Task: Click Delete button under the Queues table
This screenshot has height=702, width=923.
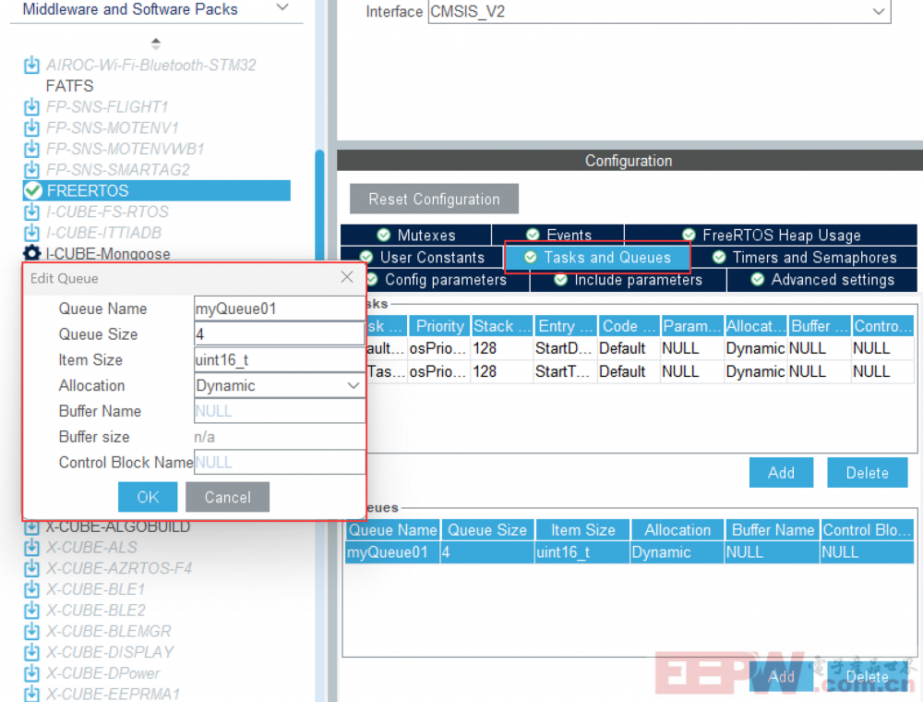Action: pos(867,676)
